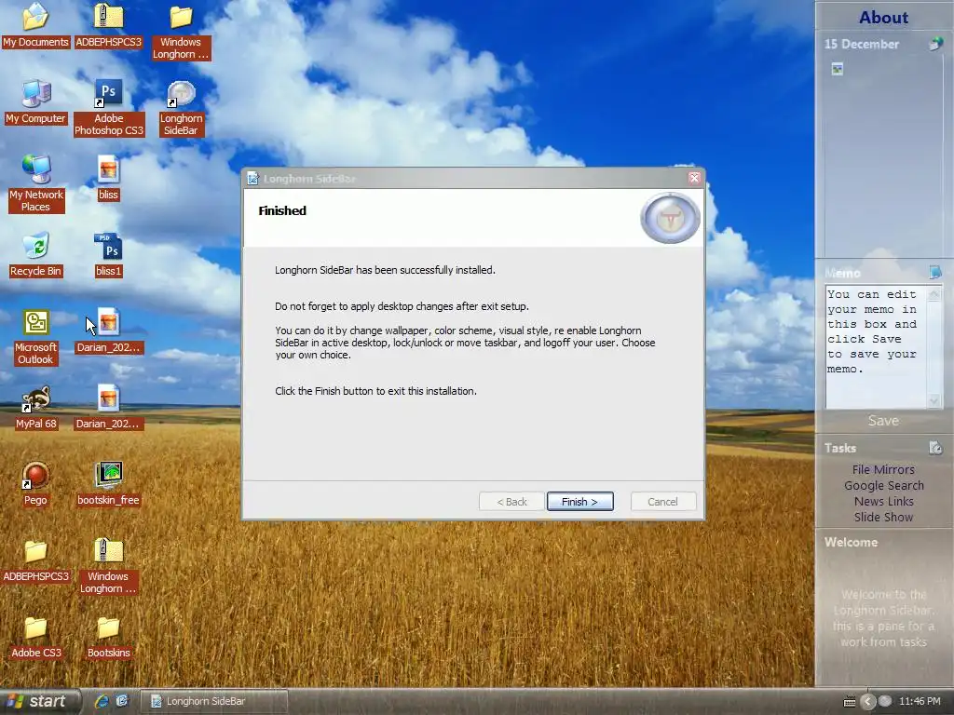Screen dimensions: 954x715
Task: Click the 15 December date header
Action: 862,44
